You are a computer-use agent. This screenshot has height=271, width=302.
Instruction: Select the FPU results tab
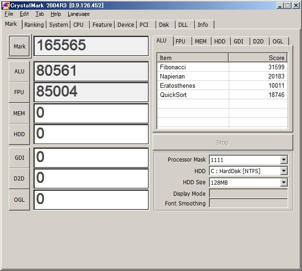(181, 42)
